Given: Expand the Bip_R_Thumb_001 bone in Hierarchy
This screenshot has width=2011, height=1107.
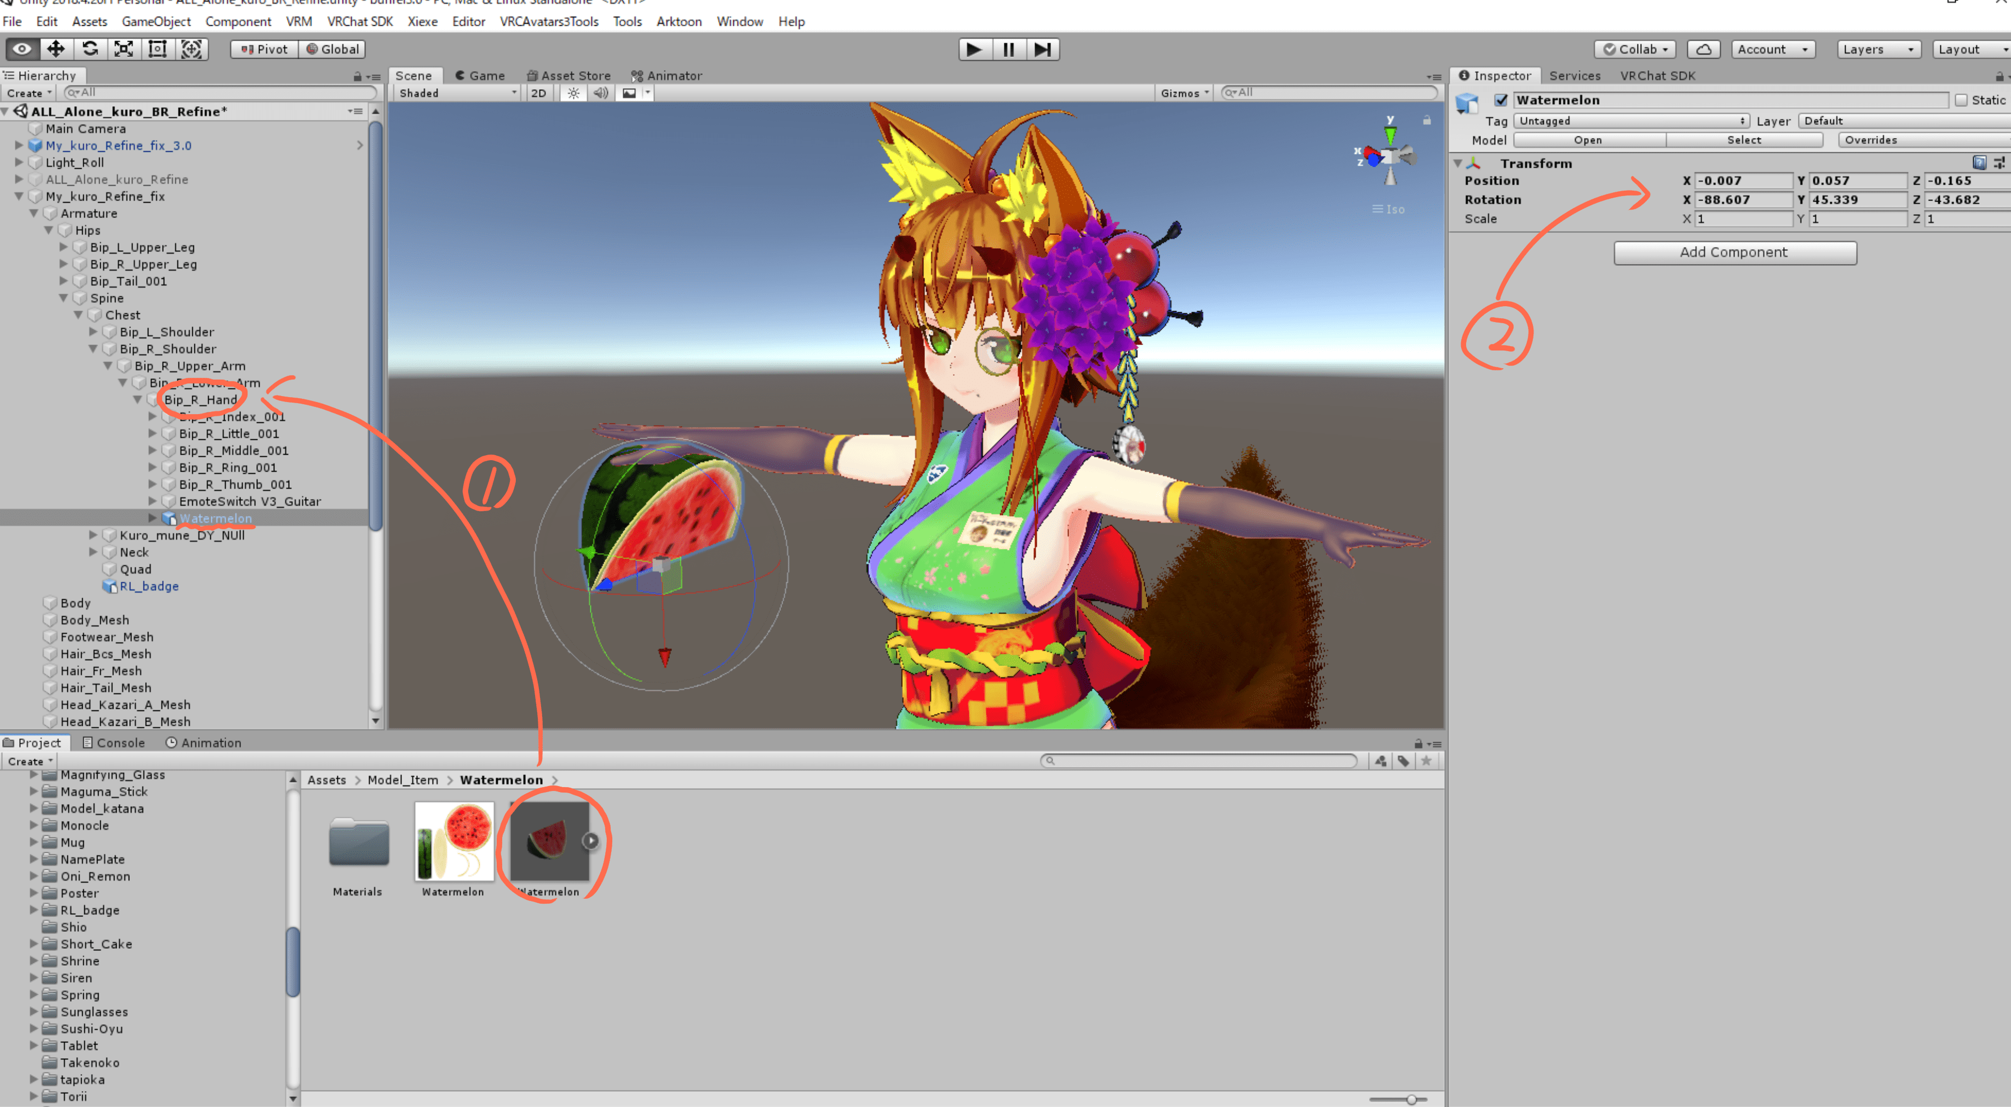Looking at the screenshot, I should (153, 484).
